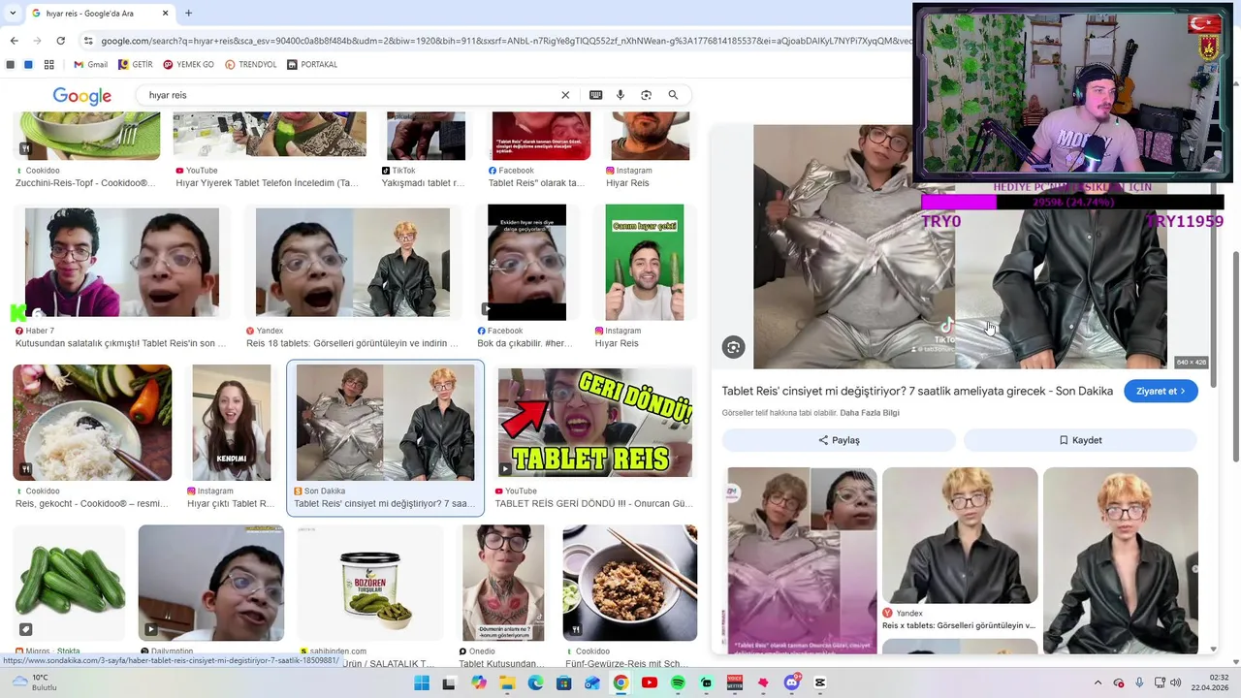Open the Dailymotion video thumbnail
Viewport: 1241px width, 698px height.
tap(211, 583)
